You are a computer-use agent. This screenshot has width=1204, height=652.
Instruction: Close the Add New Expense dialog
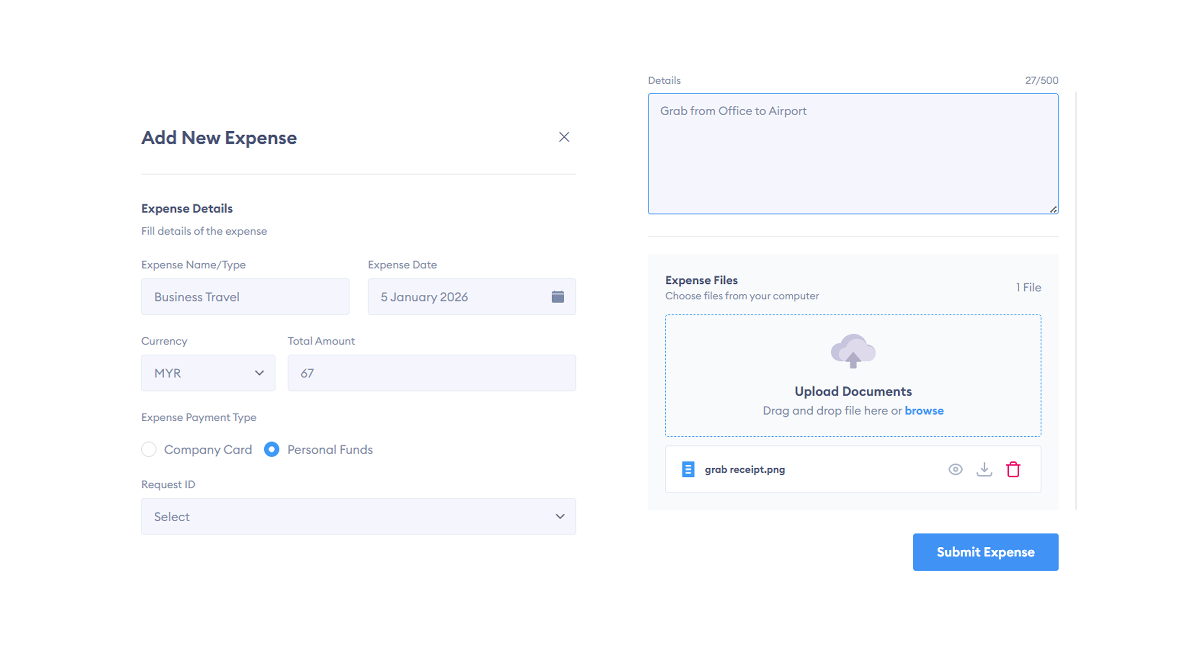[564, 137]
